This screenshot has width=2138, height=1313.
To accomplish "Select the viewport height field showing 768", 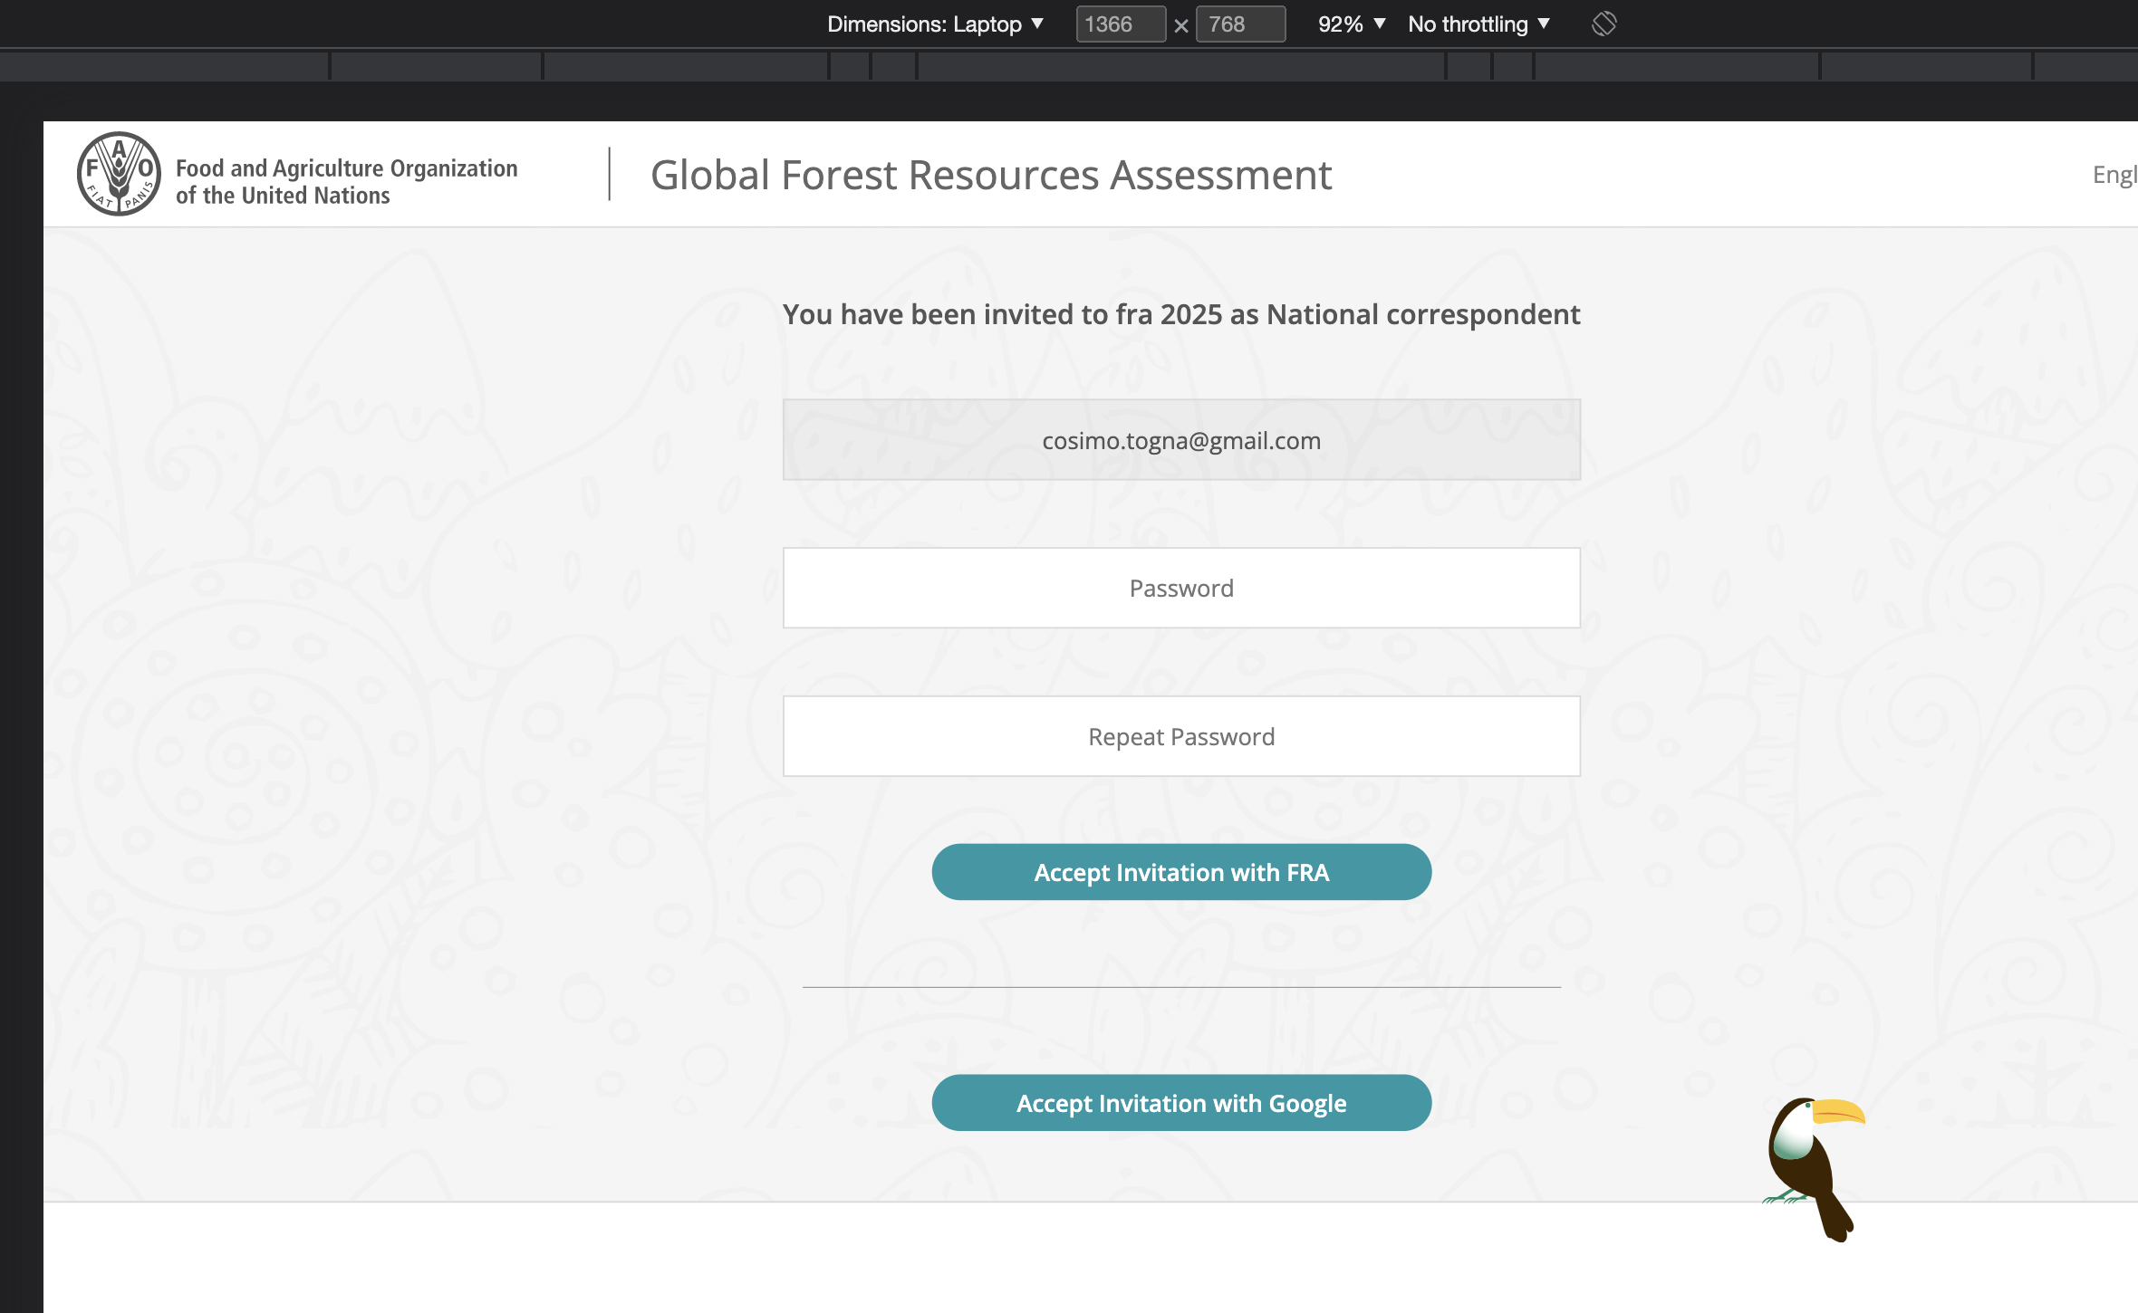I will pyautogui.click(x=1240, y=24).
